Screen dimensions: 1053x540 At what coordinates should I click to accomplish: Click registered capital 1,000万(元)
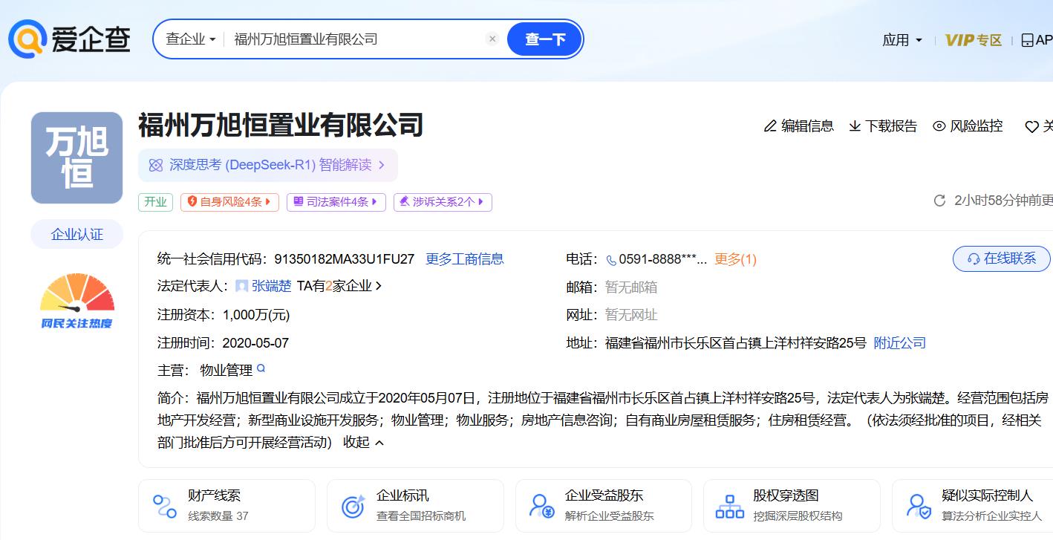[256, 315]
